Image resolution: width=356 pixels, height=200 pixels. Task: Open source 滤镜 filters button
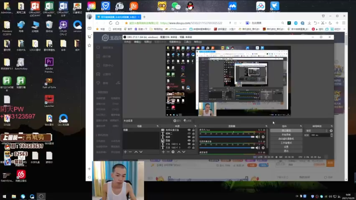tap(188, 121)
